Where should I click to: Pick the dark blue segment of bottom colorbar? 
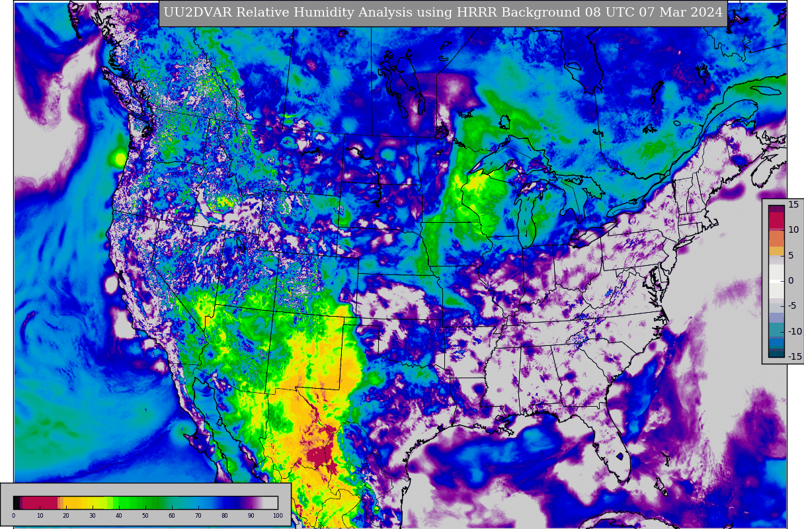(230, 503)
